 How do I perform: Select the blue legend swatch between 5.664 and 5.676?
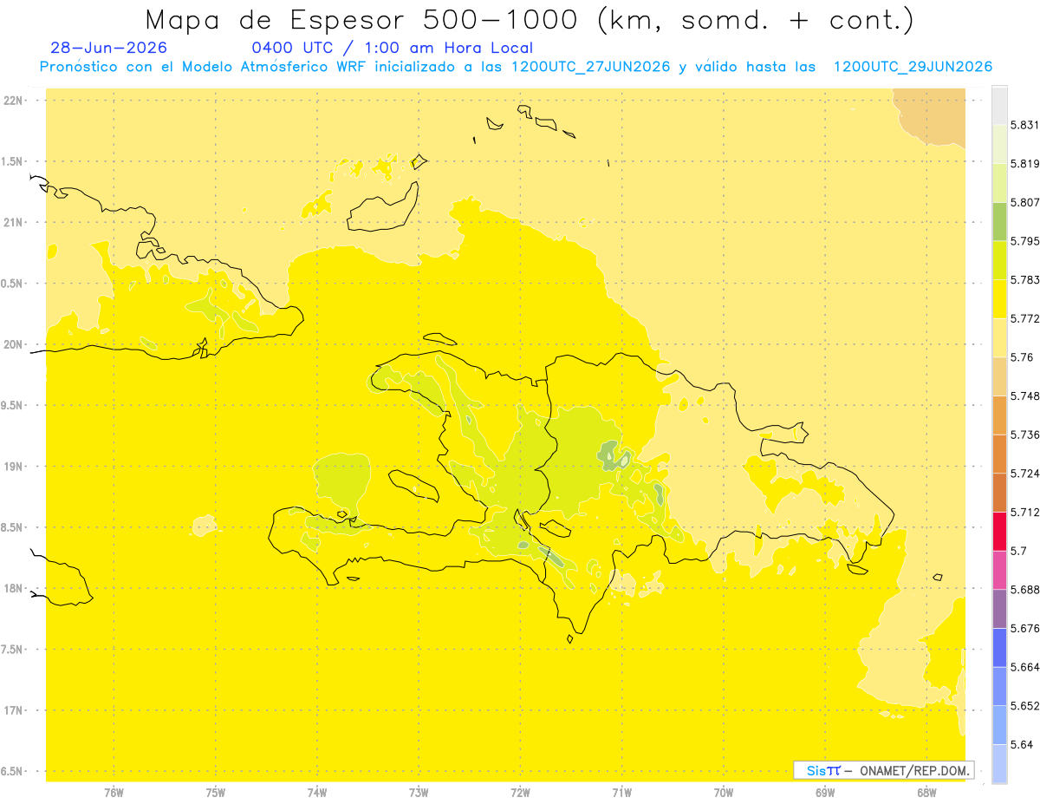click(x=999, y=647)
